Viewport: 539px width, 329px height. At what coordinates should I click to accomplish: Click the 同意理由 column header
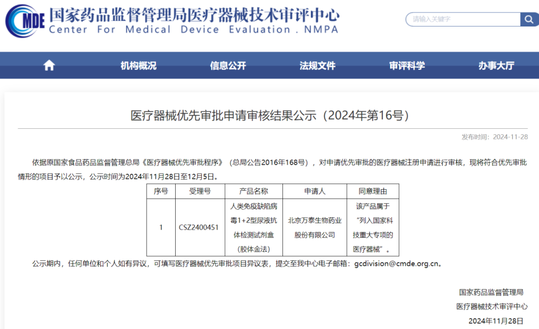(372, 191)
